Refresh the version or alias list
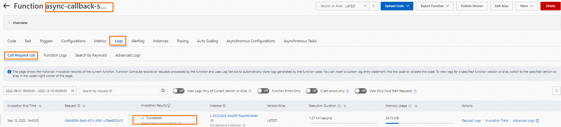This screenshot has width=561, height=127. coord(374,6)
